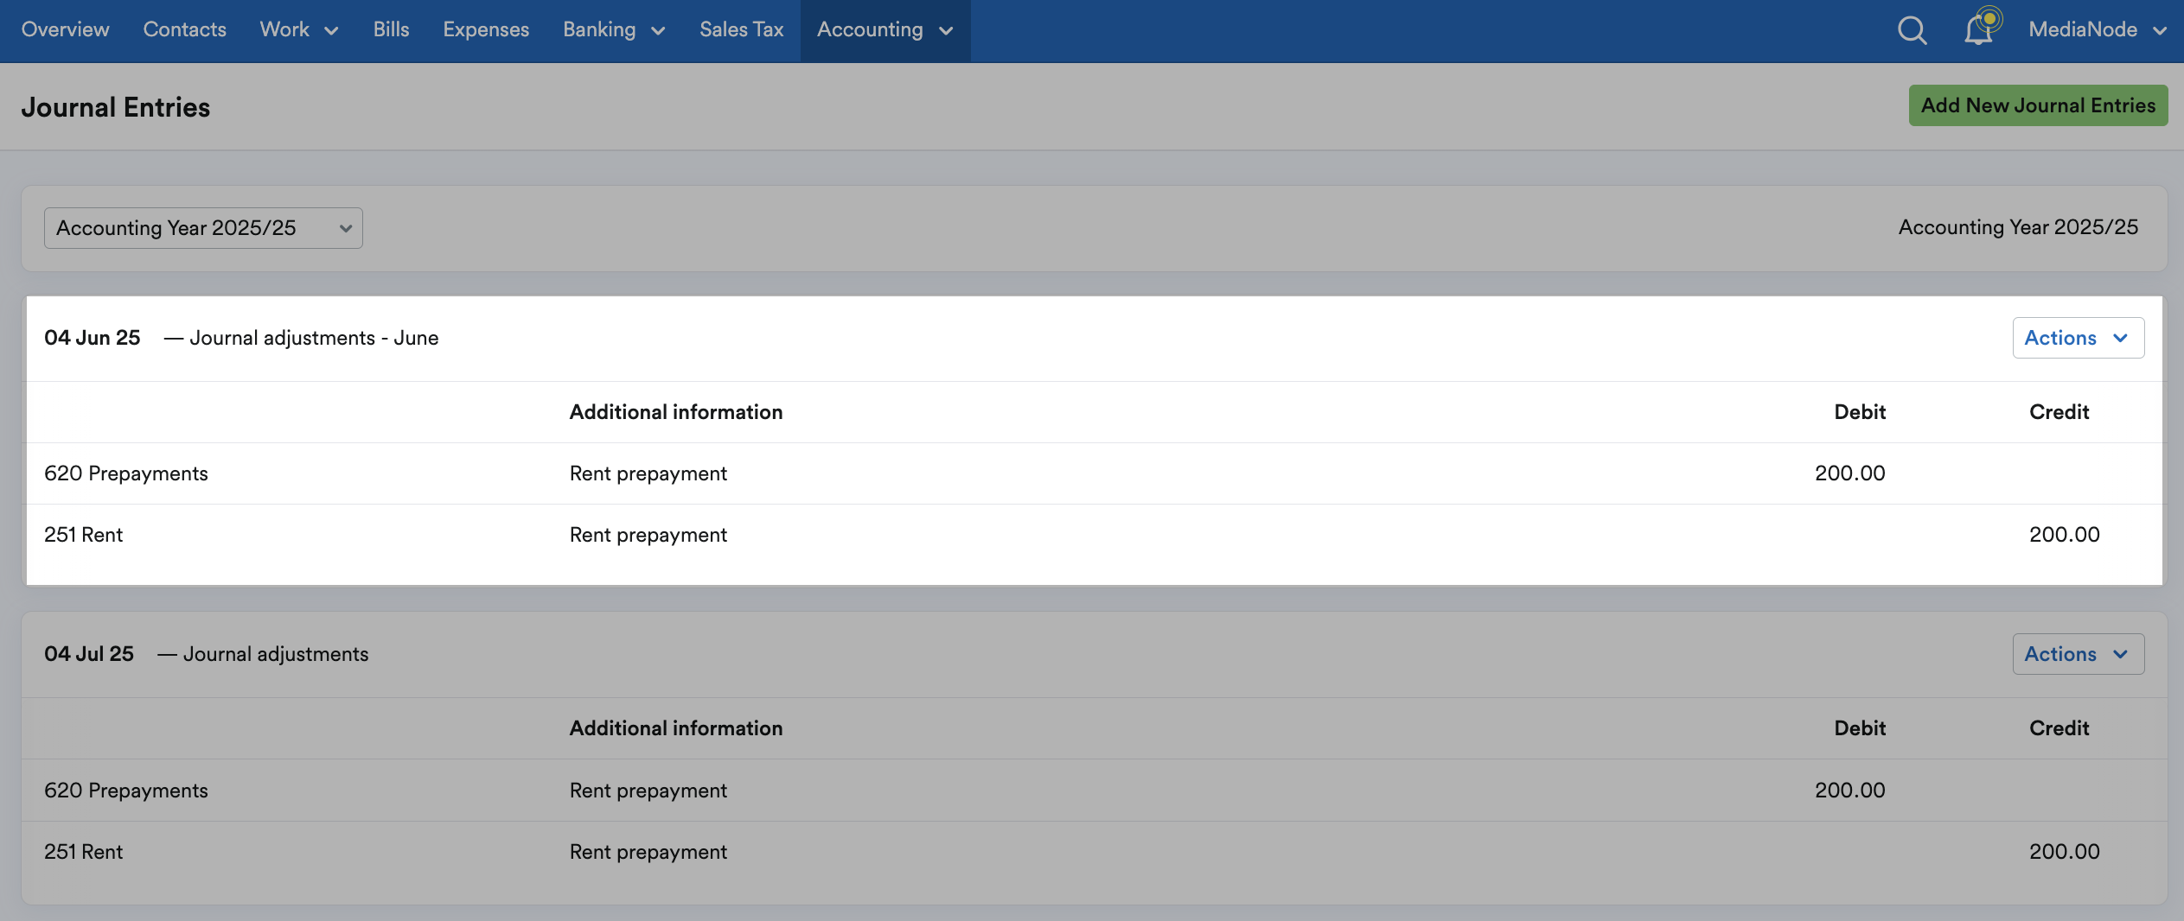2184x921 pixels.
Task: Select the 251 Rent row for July
Action: pyautogui.click(x=84, y=851)
